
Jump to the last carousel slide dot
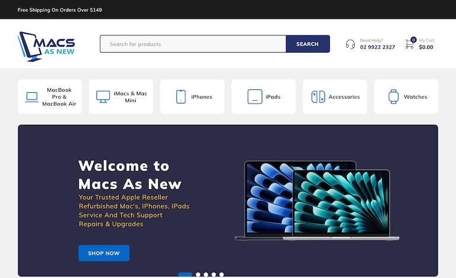click(x=221, y=274)
